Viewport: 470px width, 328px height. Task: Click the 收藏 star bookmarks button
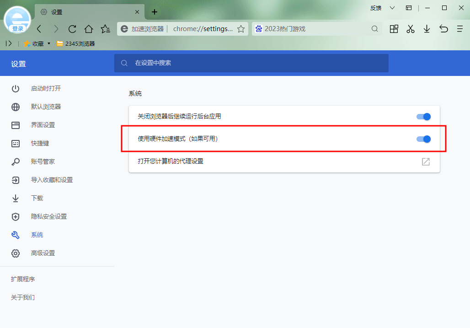33,44
